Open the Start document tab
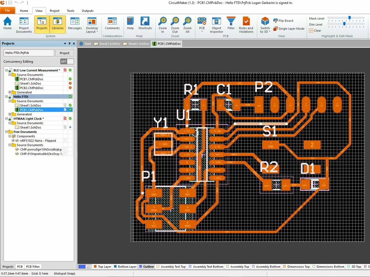 [85, 44]
